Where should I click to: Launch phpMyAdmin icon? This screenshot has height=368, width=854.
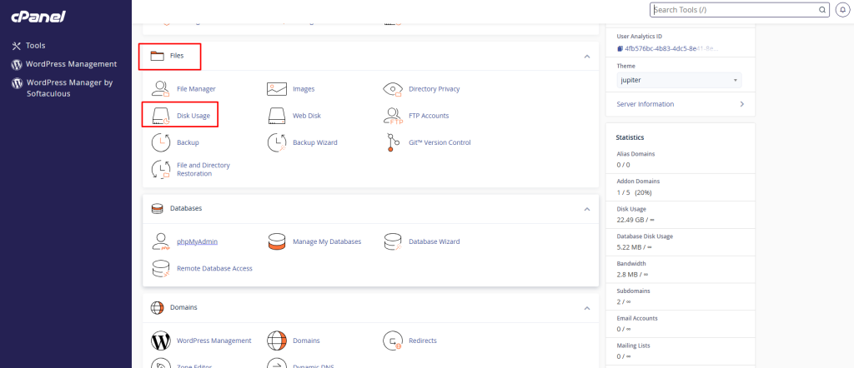click(x=160, y=241)
